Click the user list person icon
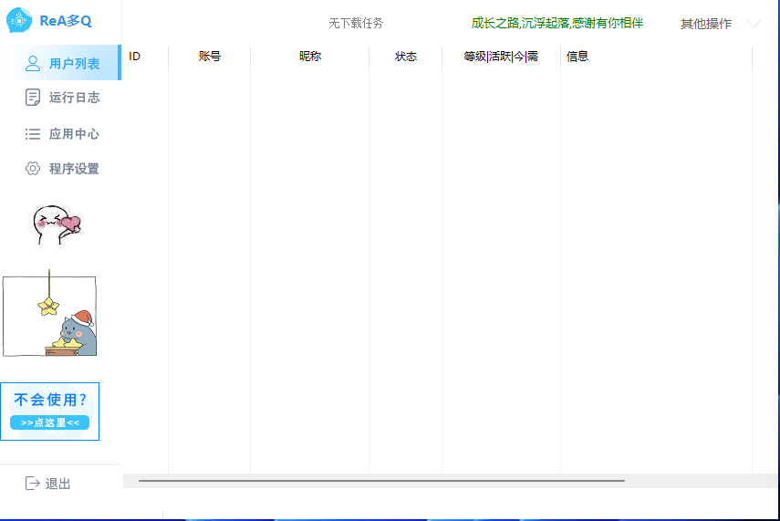This screenshot has width=780, height=521. tap(33, 64)
